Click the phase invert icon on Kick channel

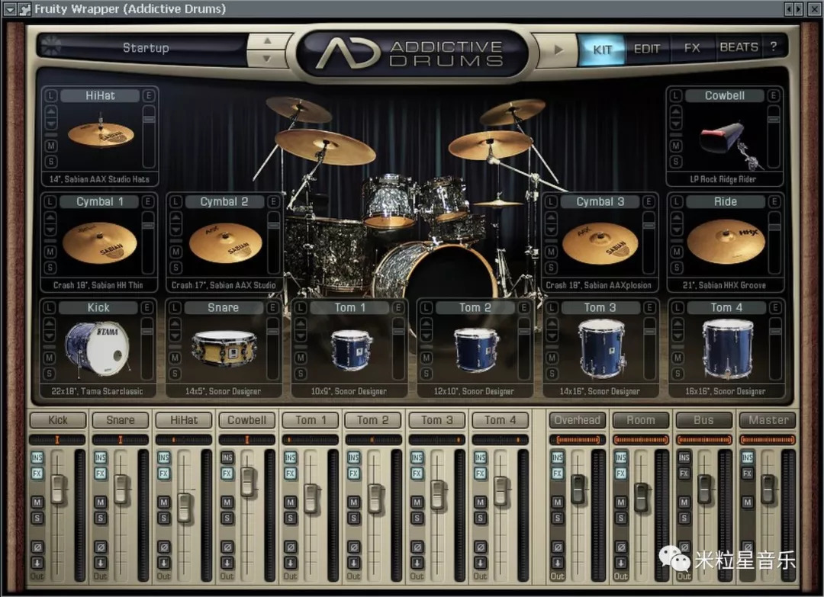(37, 547)
